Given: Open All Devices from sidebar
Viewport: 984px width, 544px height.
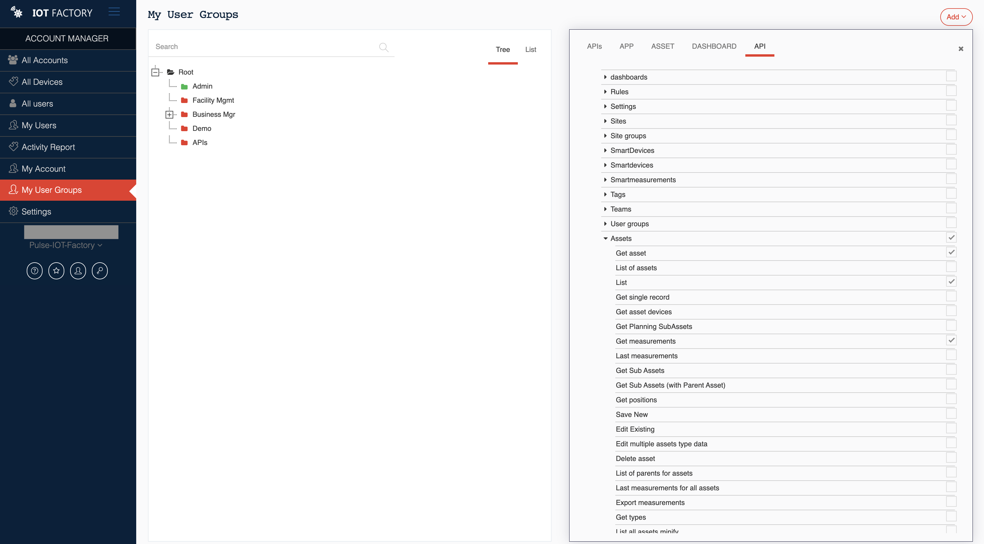Looking at the screenshot, I should pyautogui.click(x=42, y=82).
